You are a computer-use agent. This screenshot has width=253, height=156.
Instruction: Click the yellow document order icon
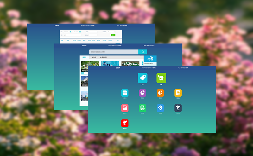pyautogui.click(x=178, y=93)
